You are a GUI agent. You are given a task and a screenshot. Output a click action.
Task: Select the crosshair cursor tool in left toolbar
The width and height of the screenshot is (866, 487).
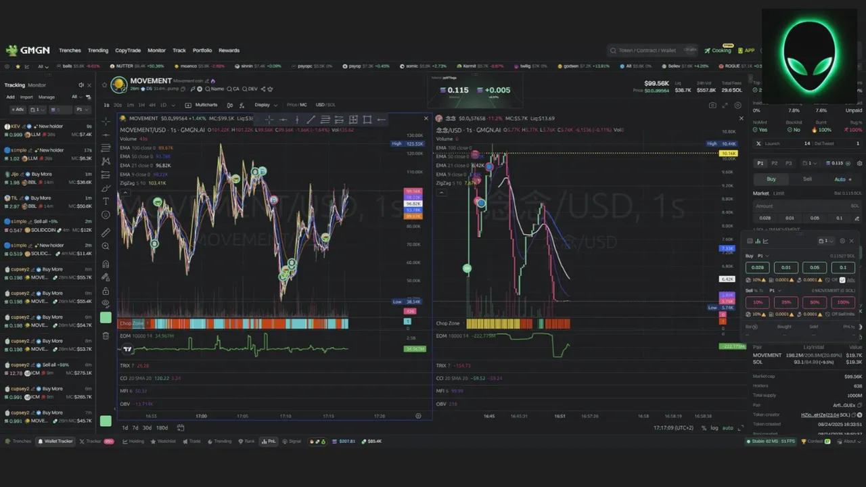point(106,121)
